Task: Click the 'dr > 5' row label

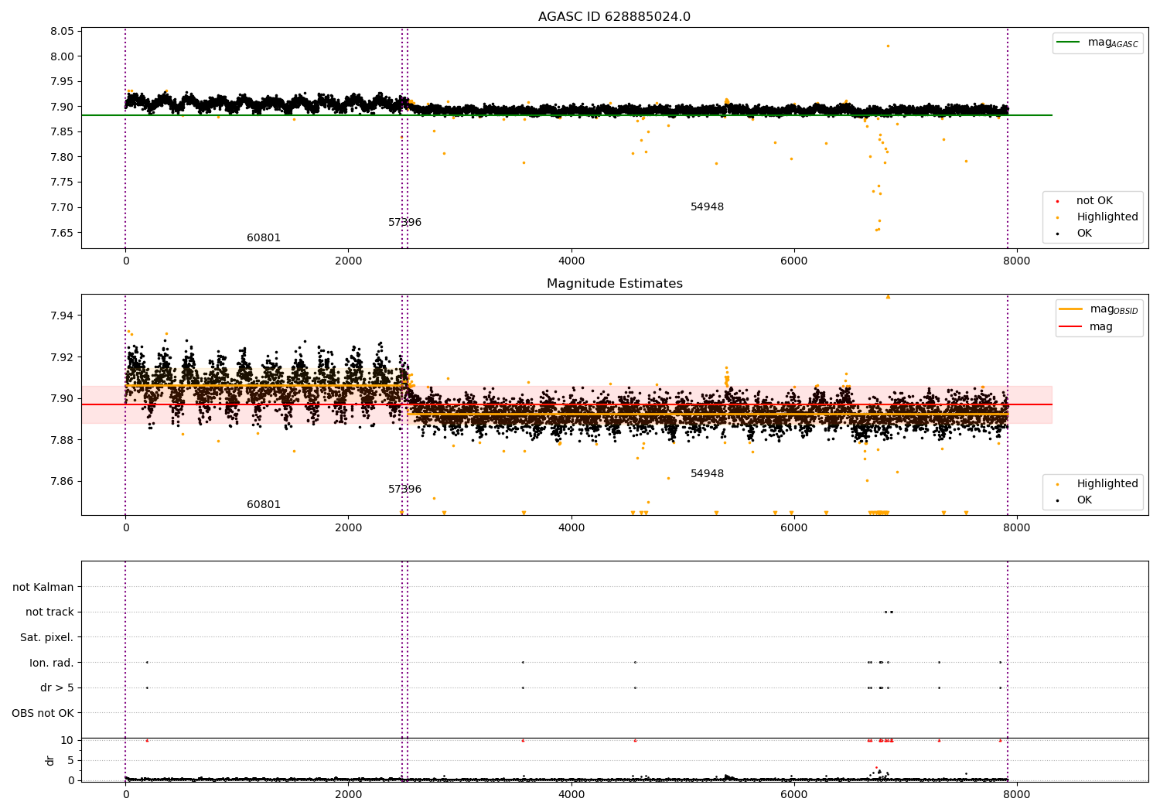Action: tap(57, 688)
